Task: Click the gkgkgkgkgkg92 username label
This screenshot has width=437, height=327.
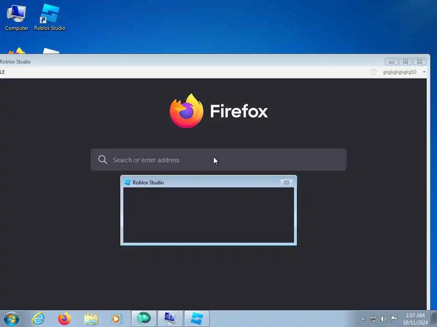Action: pos(399,72)
